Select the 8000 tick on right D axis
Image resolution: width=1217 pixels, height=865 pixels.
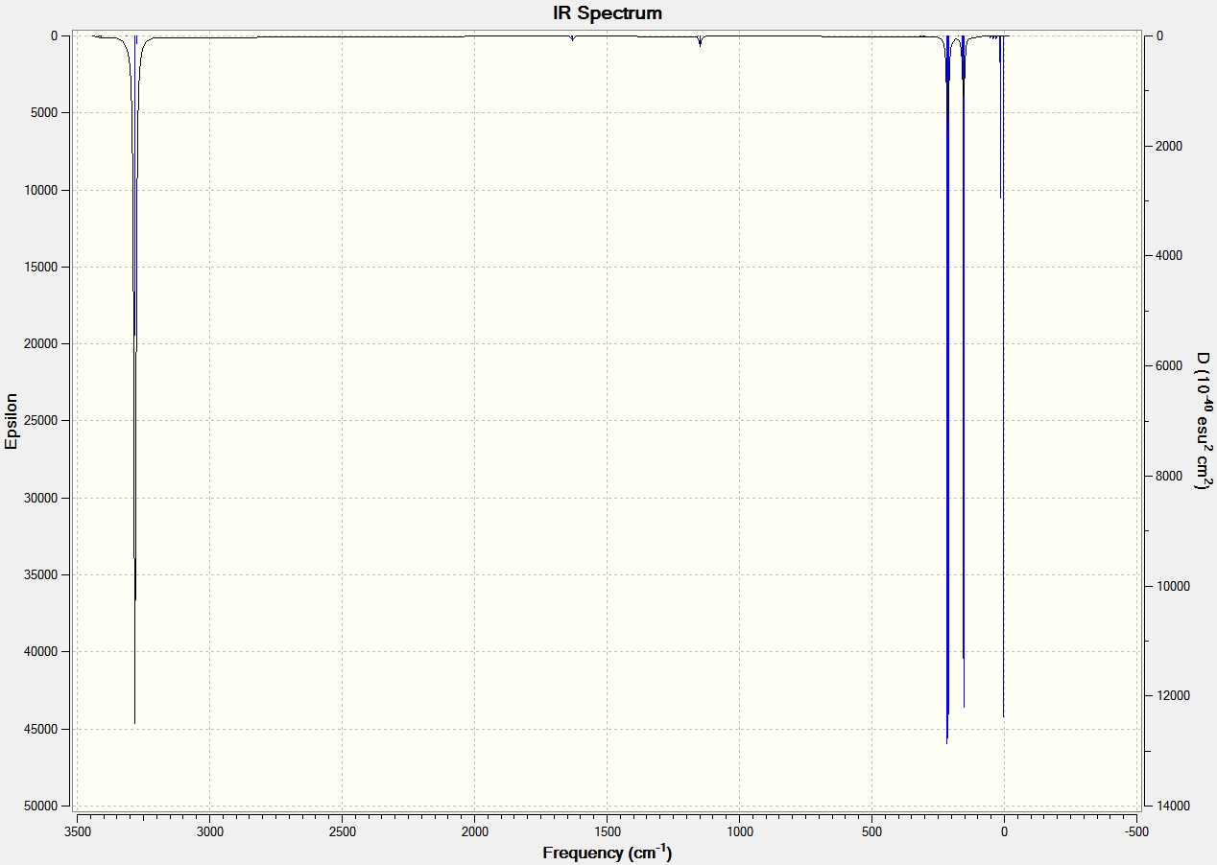pos(1170,476)
